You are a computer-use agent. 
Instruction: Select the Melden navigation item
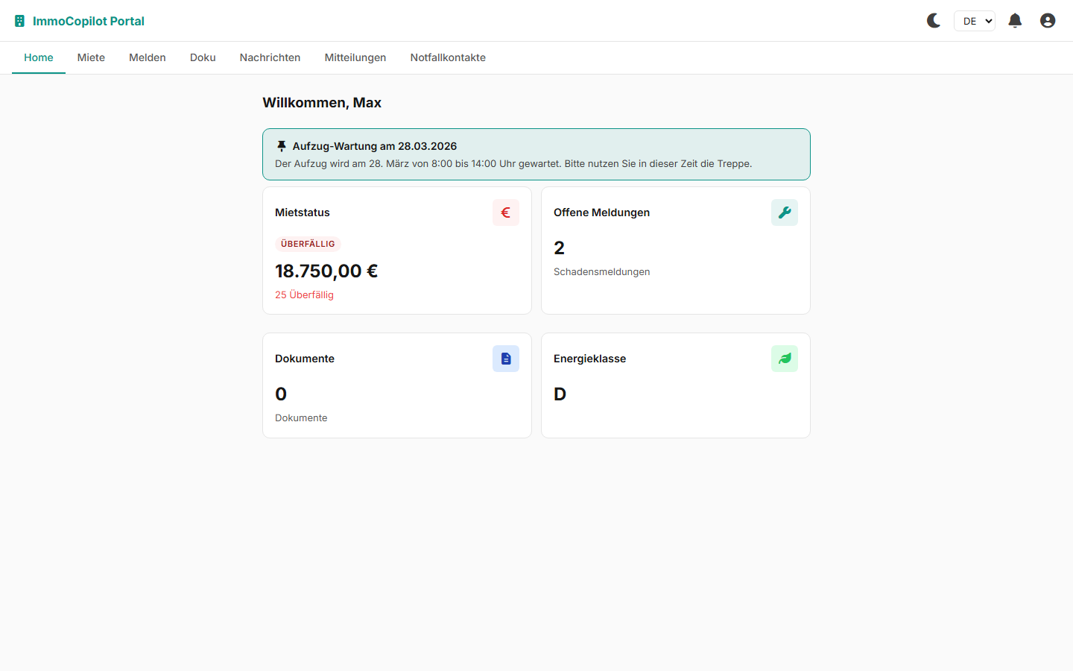pos(147,57)
